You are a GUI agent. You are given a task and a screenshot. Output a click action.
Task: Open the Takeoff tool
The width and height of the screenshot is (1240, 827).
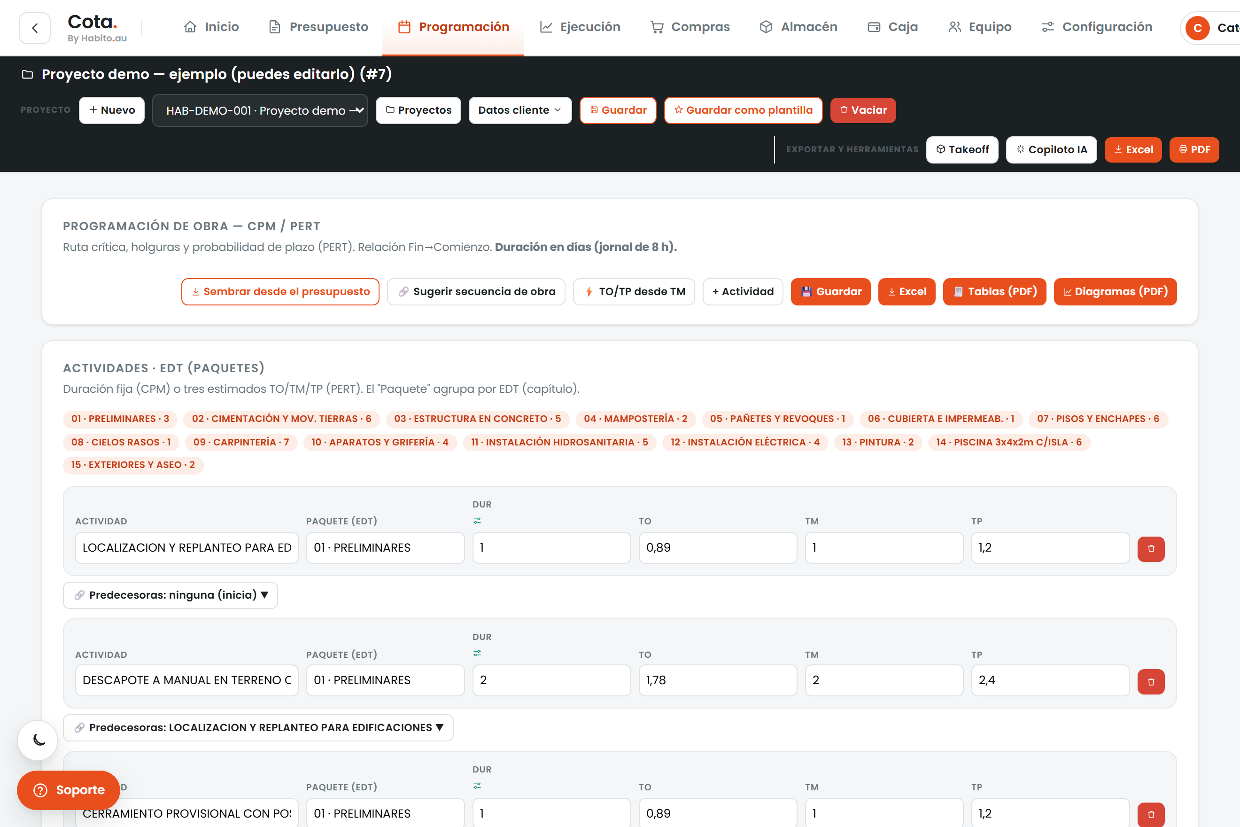click(x=962, y=150)
